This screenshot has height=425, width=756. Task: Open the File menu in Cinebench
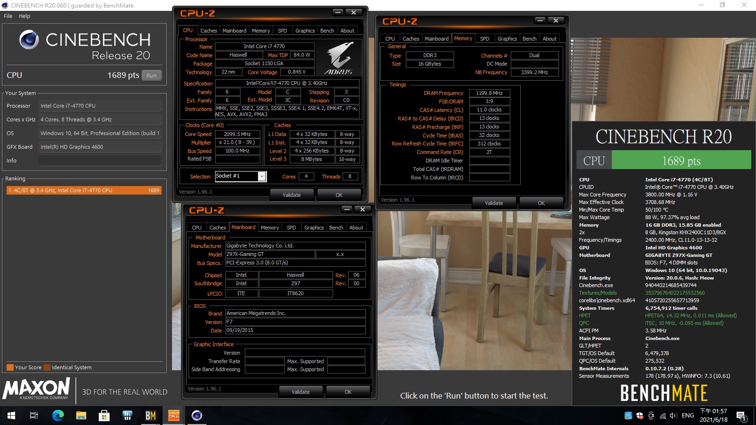point(8,16)
